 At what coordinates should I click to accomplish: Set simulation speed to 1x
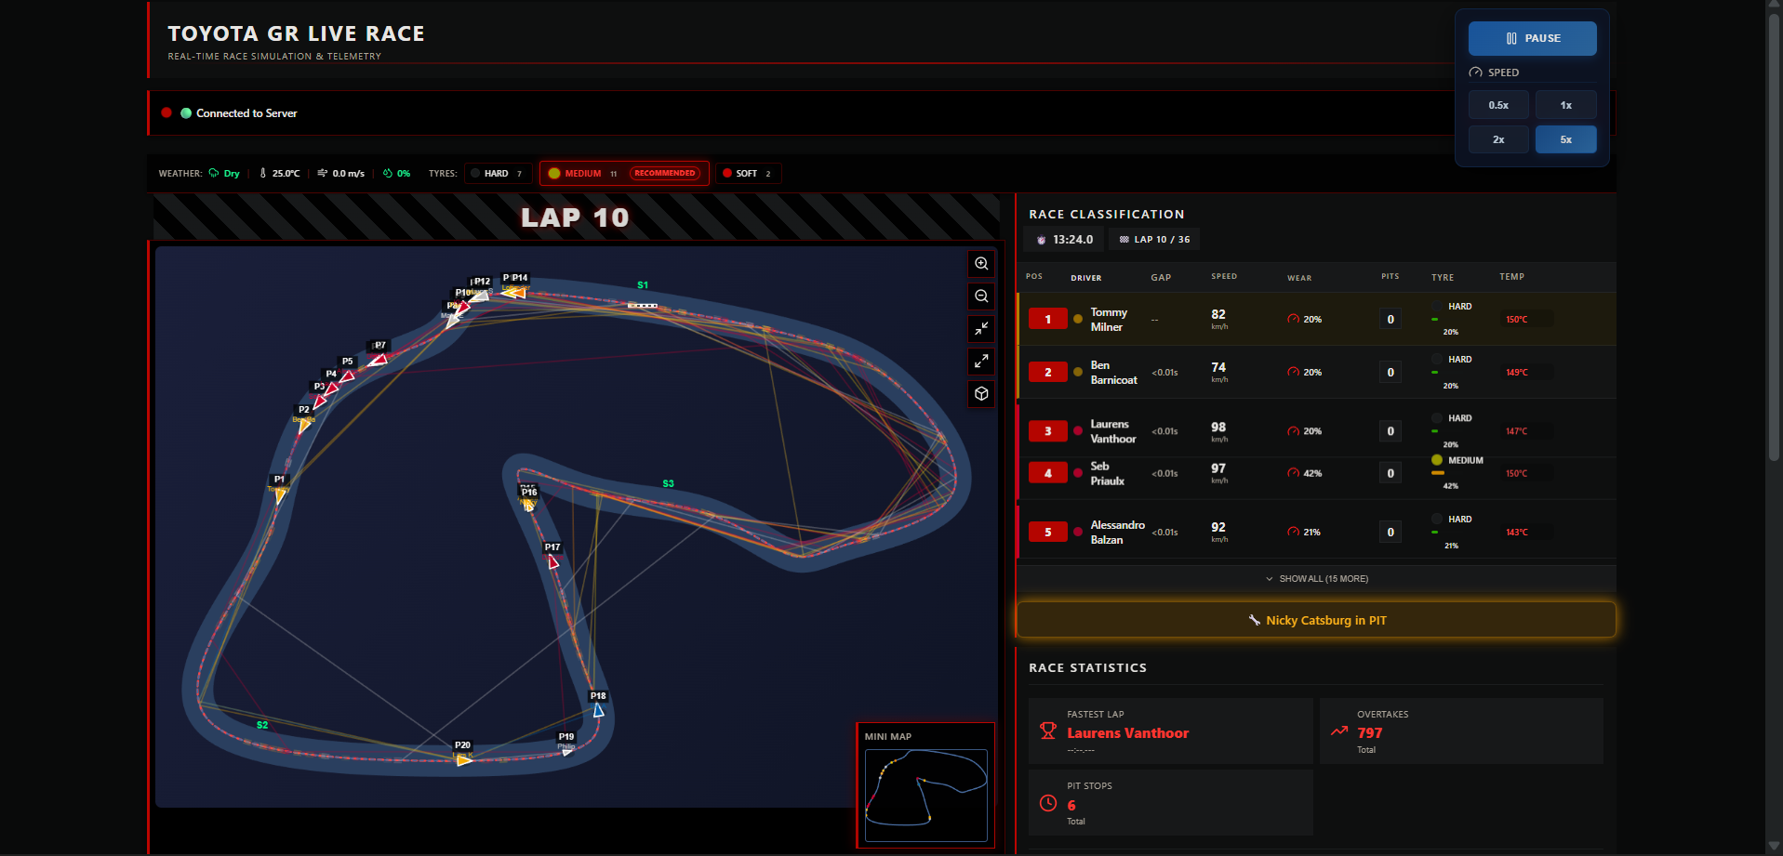1566,105
